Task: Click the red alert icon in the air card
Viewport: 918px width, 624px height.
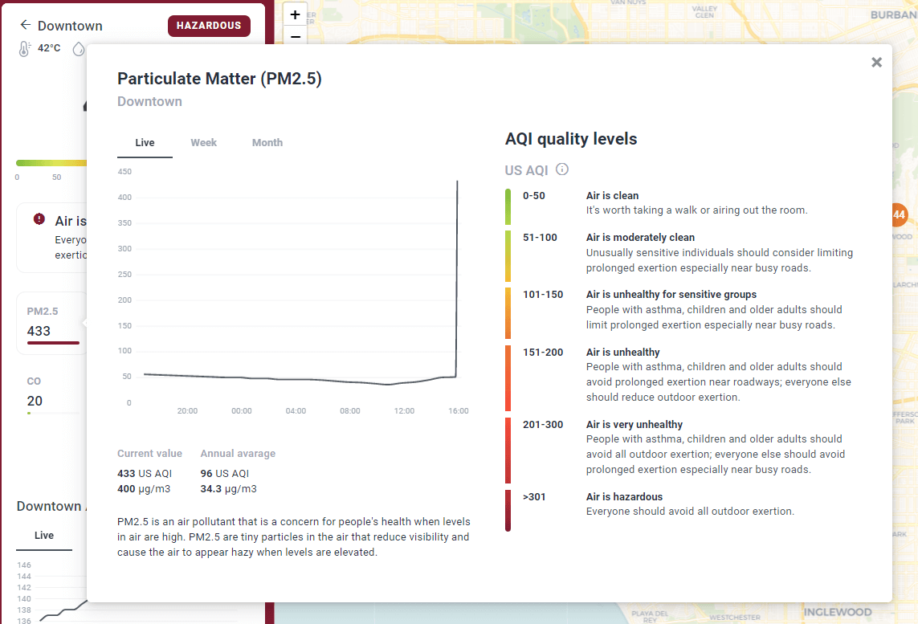Action: [x=39, y=219]
